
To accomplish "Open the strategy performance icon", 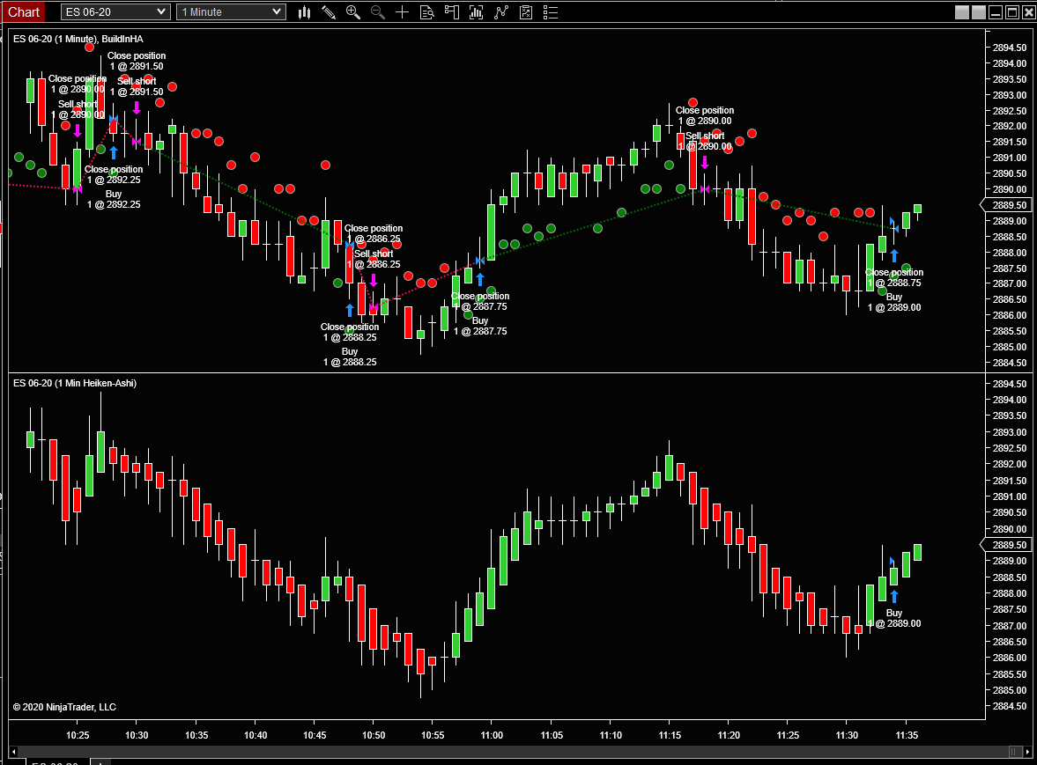I will click(526, 12).
